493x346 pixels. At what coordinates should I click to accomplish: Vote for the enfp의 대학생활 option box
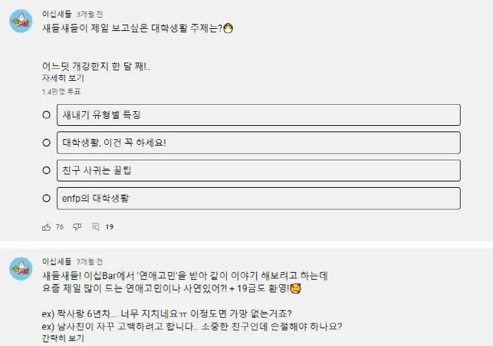258,198
